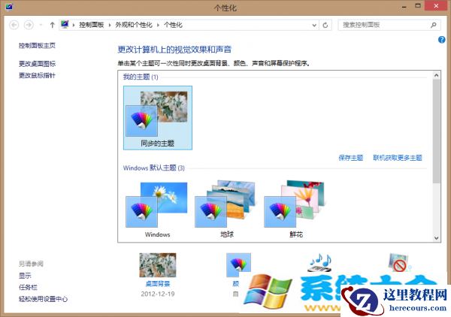Select the 地球 theme
The height and width of the screenshot is (317, 451).
pyautogui.click(x=226, y=210)
